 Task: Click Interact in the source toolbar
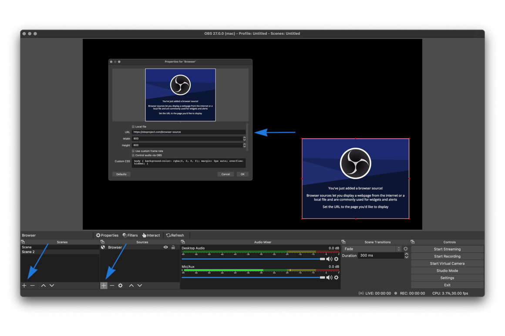(151, 235)
